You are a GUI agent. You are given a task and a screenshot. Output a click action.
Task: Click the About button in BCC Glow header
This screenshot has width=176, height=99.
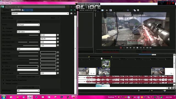[x=53, y=18]
